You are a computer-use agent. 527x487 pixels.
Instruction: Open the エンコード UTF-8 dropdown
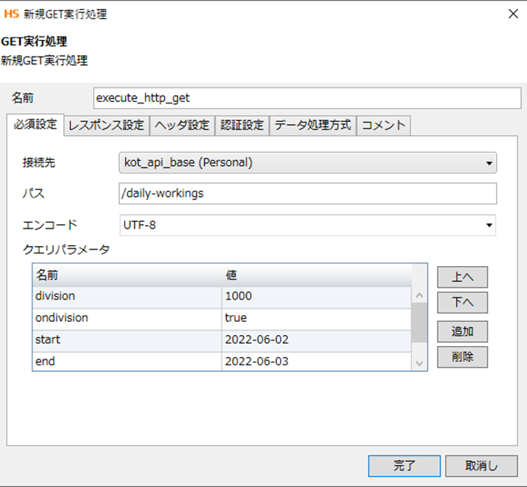pyautogui.click(x=309, y=225)
